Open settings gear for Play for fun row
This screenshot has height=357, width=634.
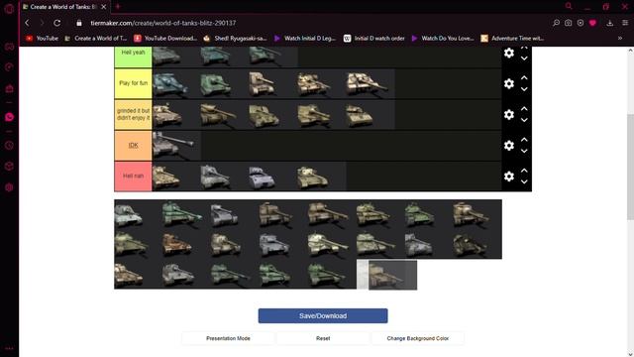(x=508, y=83)
